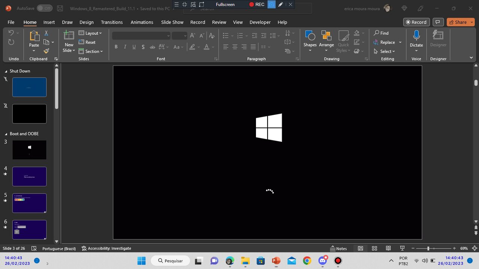The image size is (479, 269).
Task: Start Dictate microphone
Action: 416,39
